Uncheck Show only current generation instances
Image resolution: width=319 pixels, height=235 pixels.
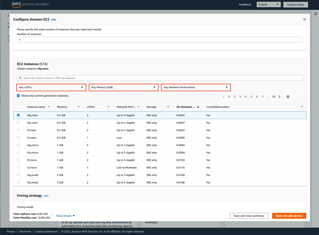click(18, 96)
